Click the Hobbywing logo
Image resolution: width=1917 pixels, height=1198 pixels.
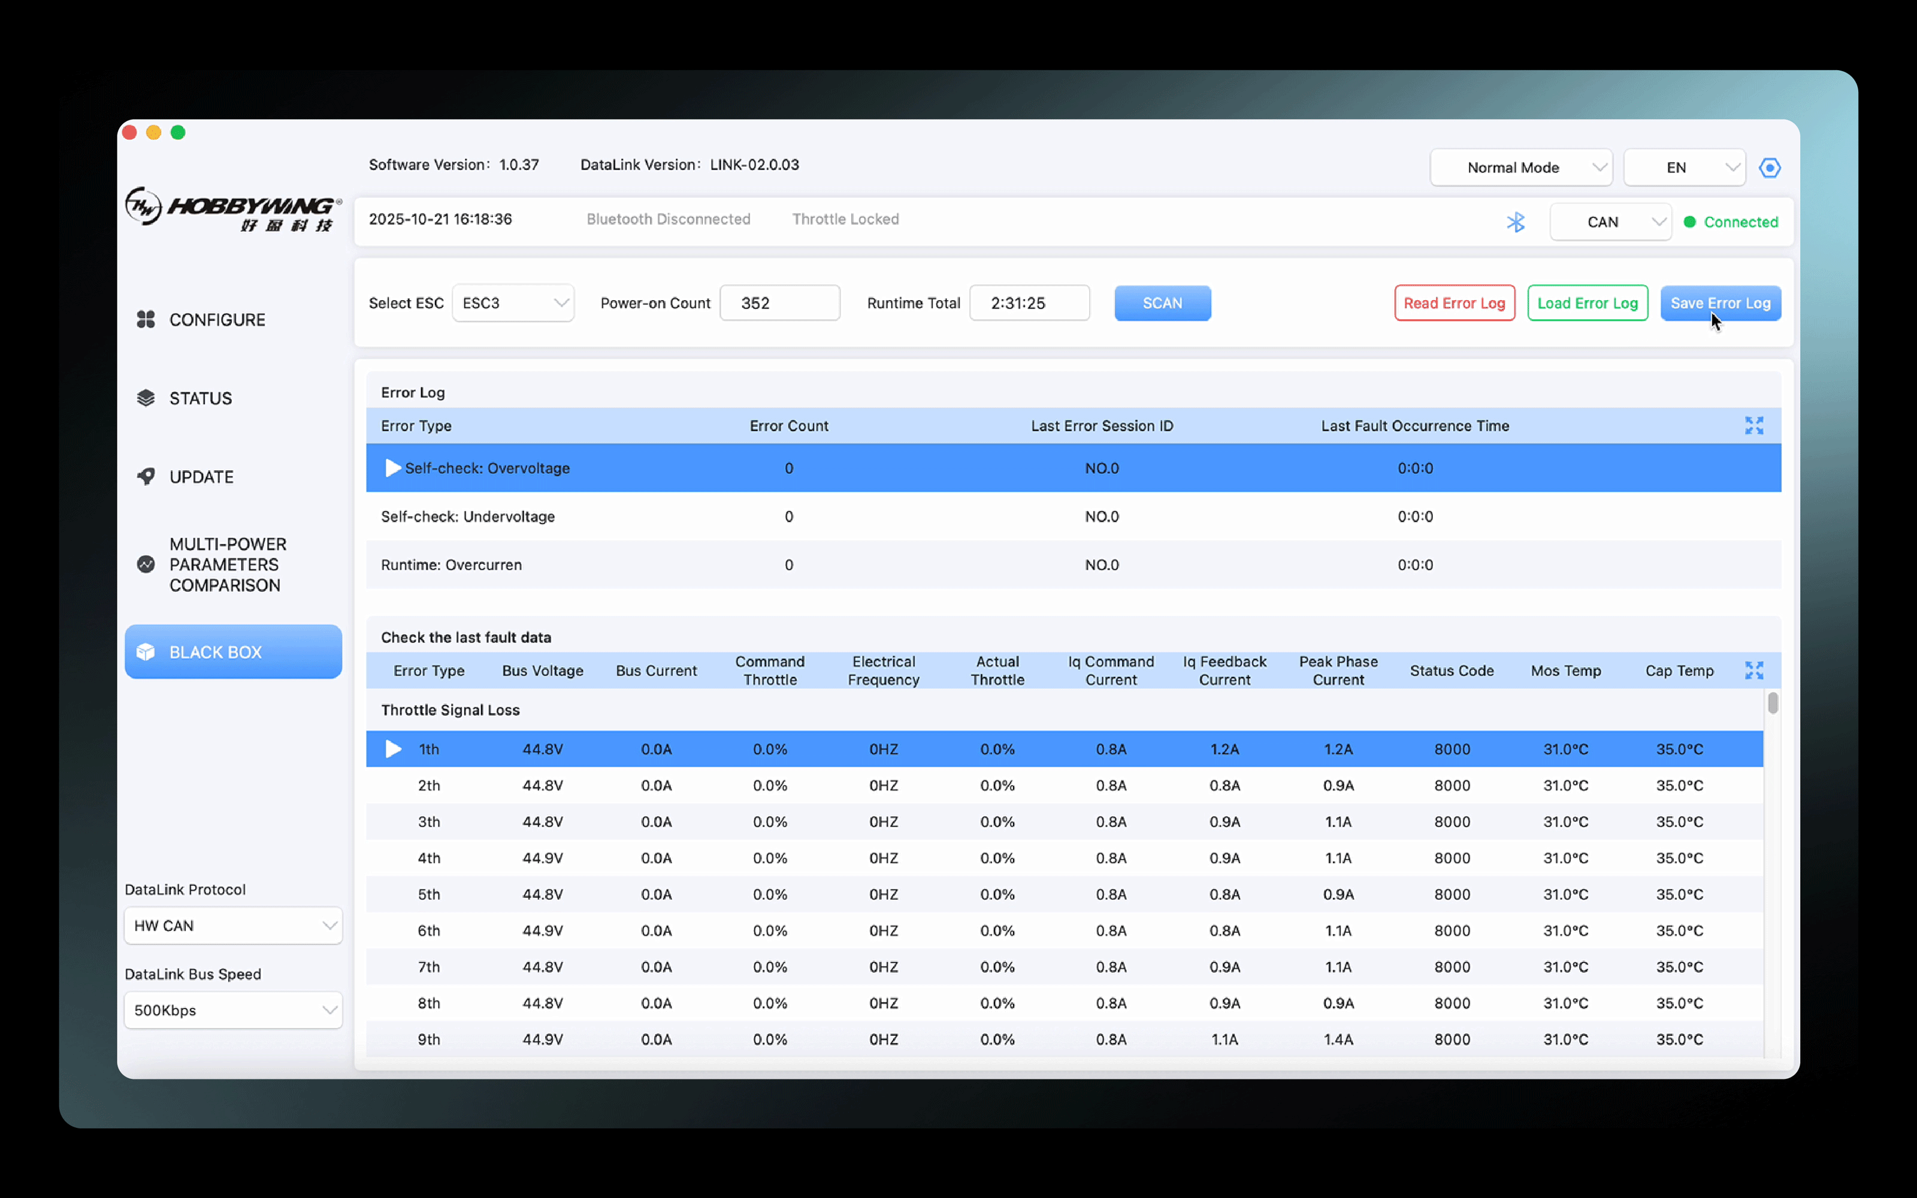click(x=233, y=209)
